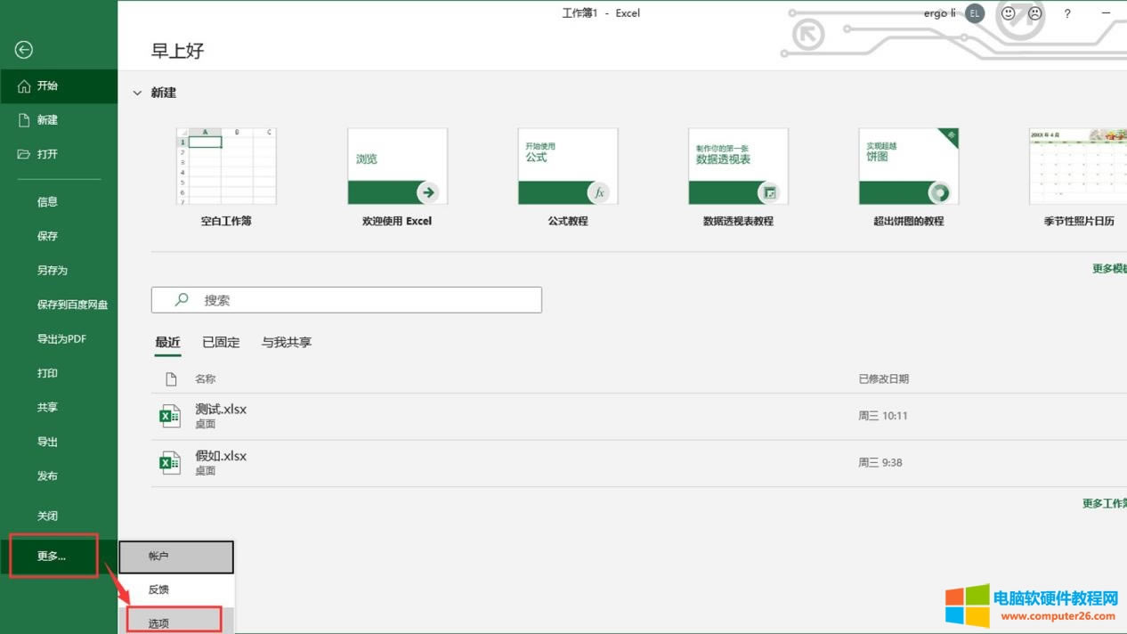Open the 季节性照片日历 template

tap(1078, 177)
